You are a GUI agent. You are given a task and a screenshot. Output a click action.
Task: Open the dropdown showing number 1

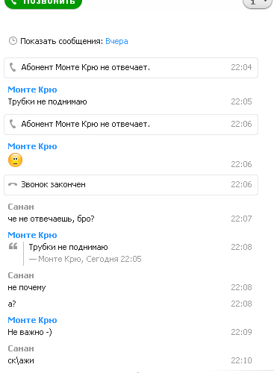(257, 3)
